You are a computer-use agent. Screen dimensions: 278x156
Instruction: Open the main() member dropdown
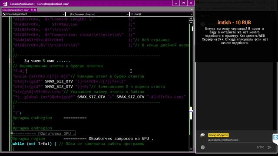[161, 14]
